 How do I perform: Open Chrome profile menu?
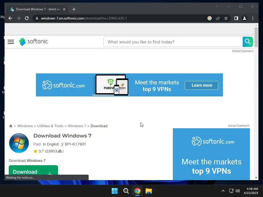pyautogui.click(x=245, y=18)
